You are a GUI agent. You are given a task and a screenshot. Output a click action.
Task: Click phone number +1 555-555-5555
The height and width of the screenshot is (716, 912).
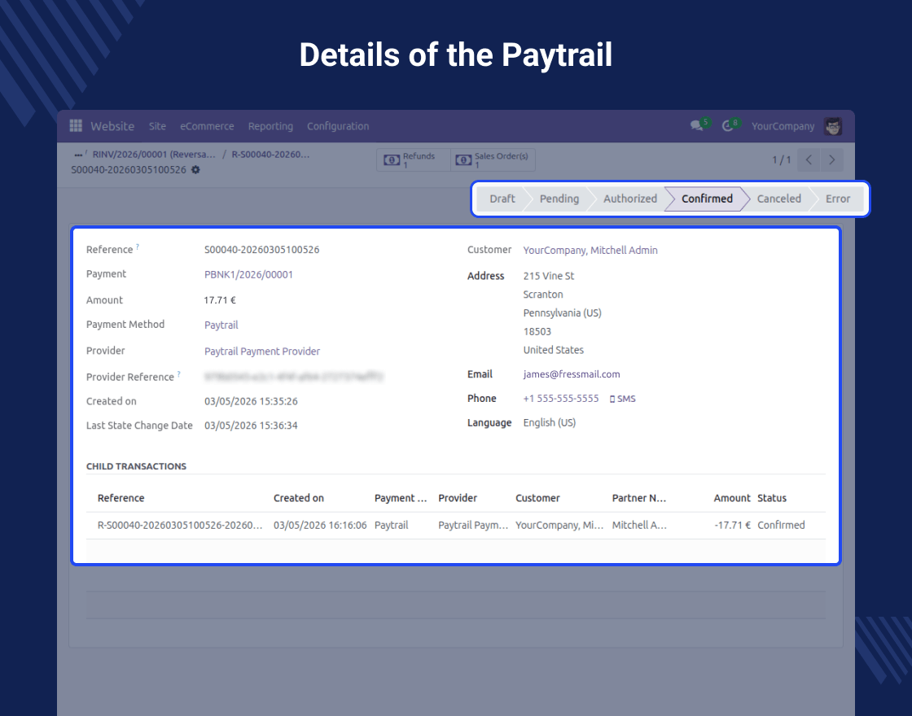click(561, 399)
